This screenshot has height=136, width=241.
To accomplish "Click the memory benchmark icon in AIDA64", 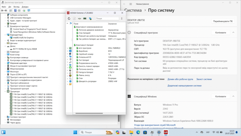I will coord(85,19).
